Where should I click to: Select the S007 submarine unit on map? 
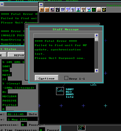coord(60,91)
